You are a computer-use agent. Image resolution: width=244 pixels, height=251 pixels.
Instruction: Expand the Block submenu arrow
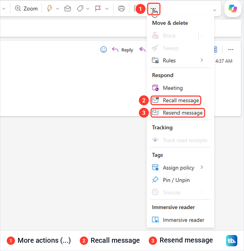tap(202, 35)
